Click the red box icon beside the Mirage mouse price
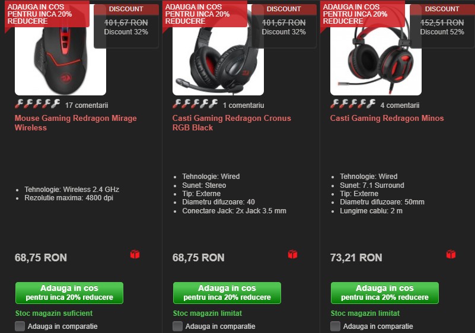The height and width of the screenshot is (333, 475). (135, 254)
